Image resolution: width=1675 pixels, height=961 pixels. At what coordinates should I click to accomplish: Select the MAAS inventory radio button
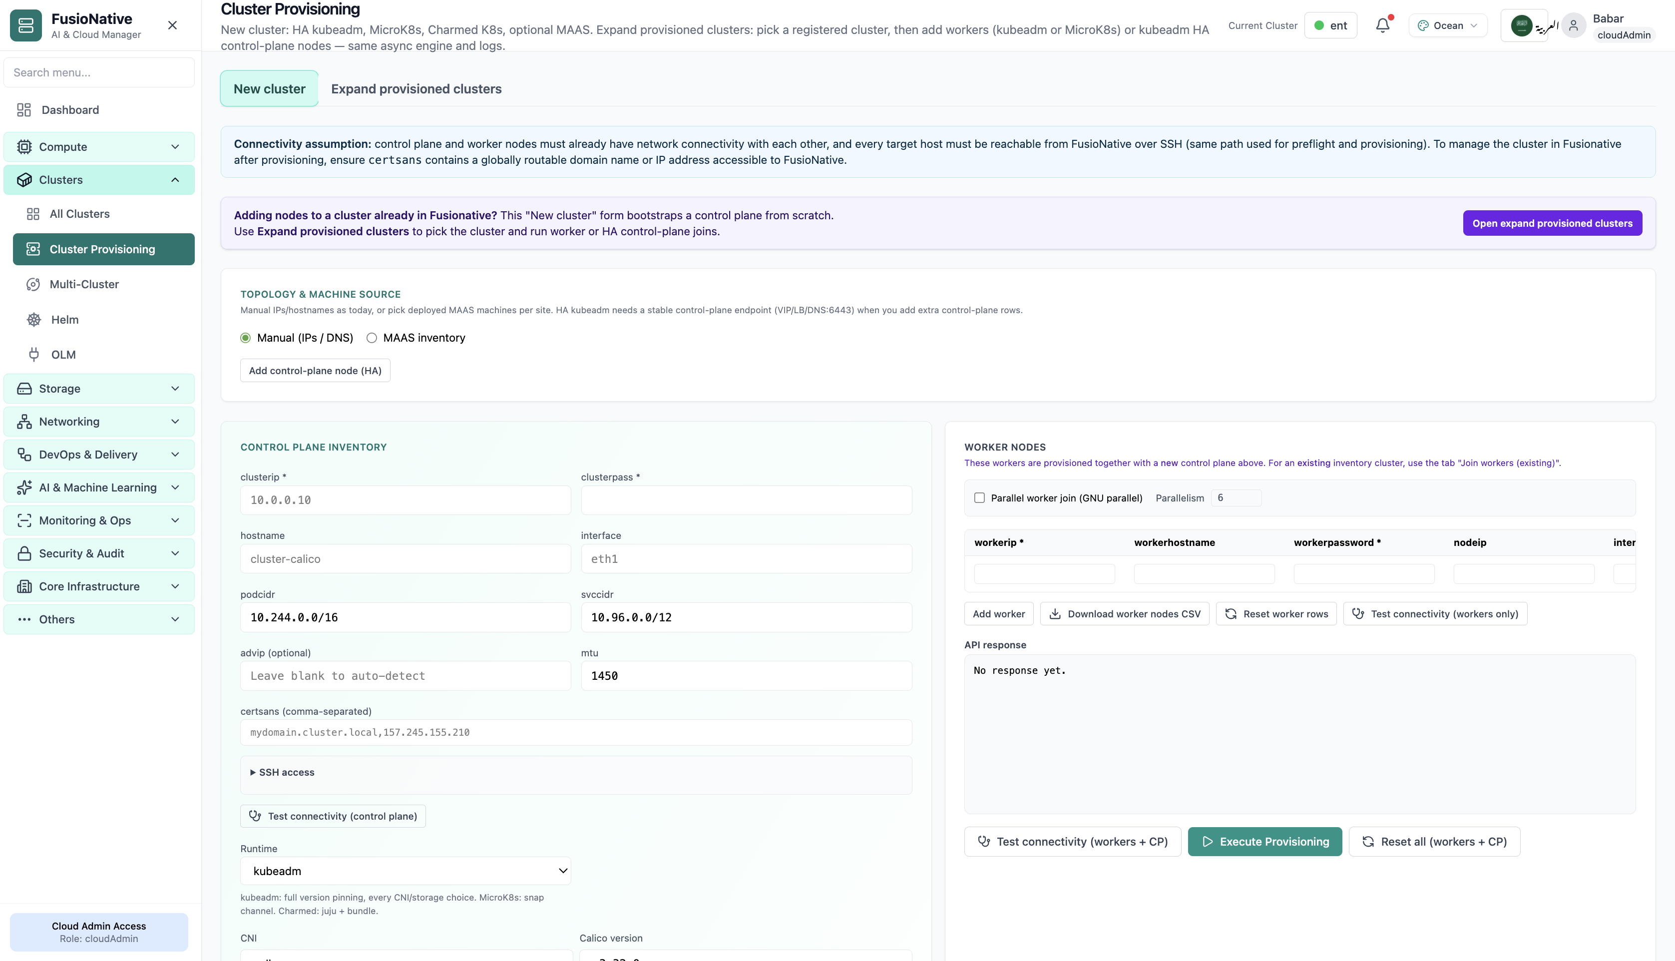[372, 338]
